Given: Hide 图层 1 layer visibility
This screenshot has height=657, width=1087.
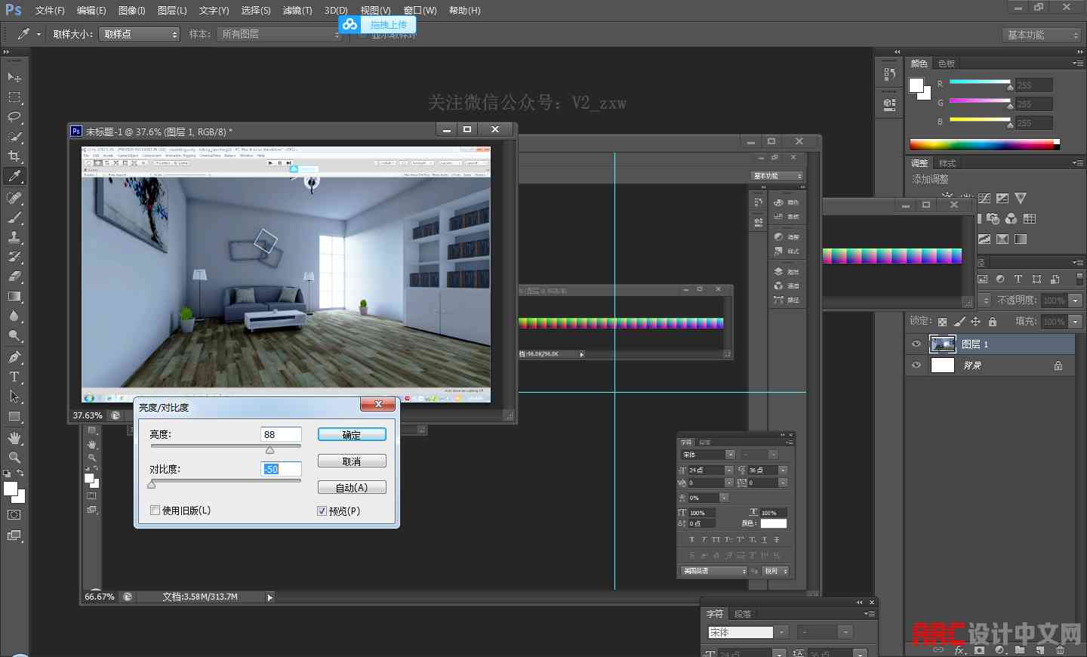Looking at the screenshot, I should 916,344.
